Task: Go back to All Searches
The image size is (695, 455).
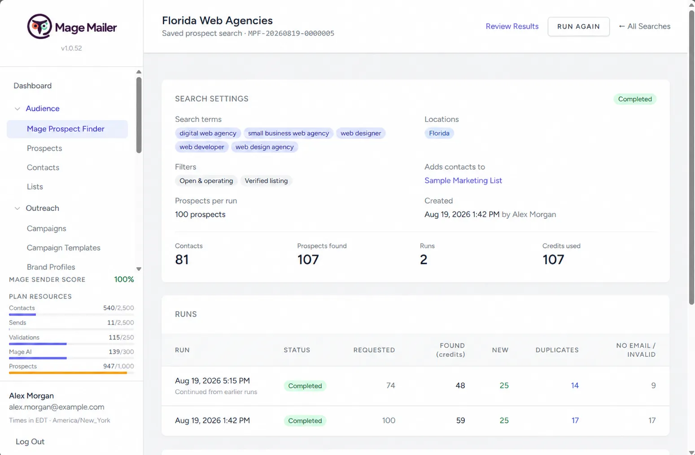Action: (x=644, y=26)
